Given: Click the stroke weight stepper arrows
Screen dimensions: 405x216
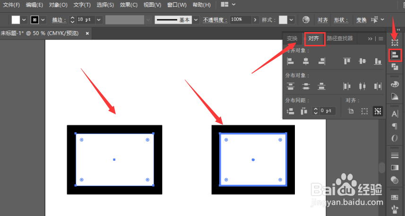Looking at the screenshot, I should click(73, 20).
